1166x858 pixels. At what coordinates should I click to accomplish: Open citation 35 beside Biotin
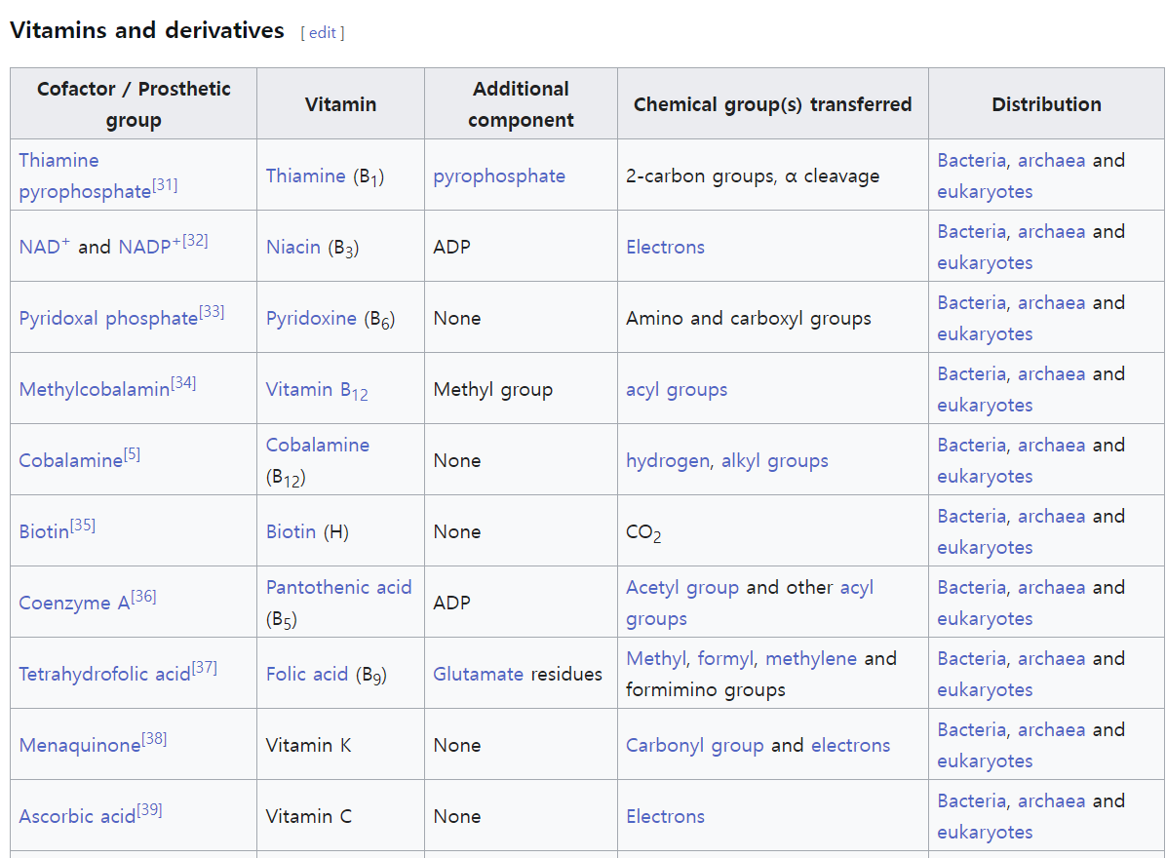83,526
